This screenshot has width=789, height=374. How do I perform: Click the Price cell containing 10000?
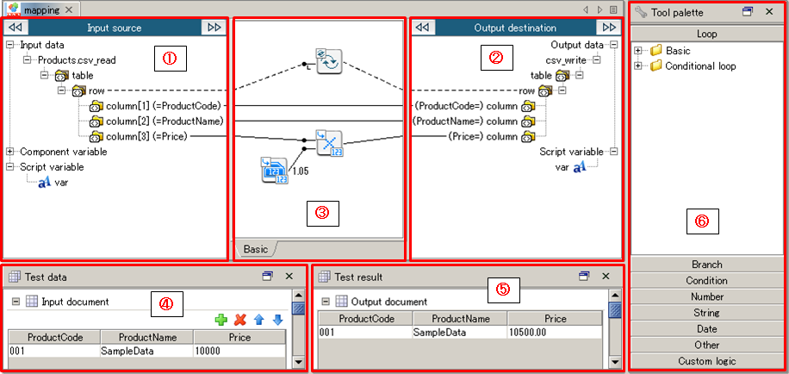239,352
